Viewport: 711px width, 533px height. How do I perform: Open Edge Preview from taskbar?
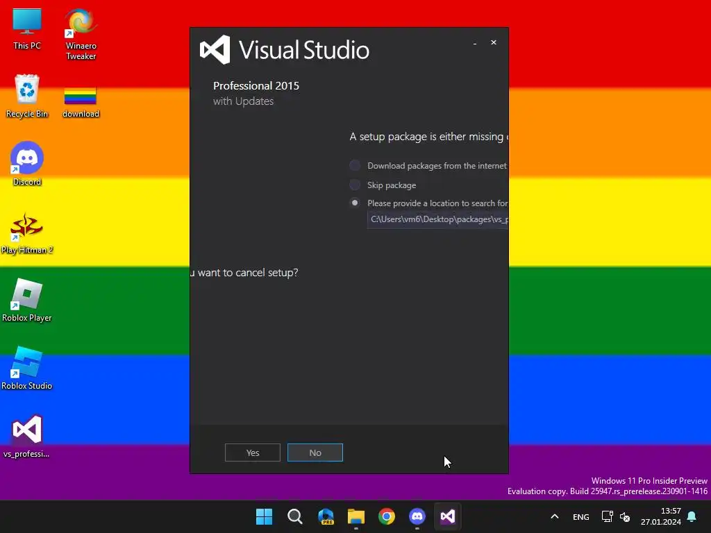tap(326, 516)
